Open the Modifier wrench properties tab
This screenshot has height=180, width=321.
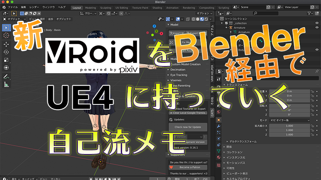[218, 126]
